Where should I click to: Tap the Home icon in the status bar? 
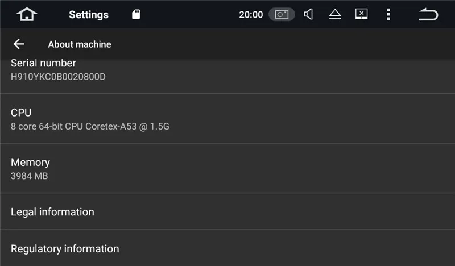point(27,14)
